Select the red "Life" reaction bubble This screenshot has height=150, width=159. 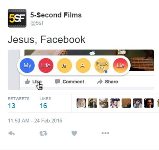[x=46, y=65]
